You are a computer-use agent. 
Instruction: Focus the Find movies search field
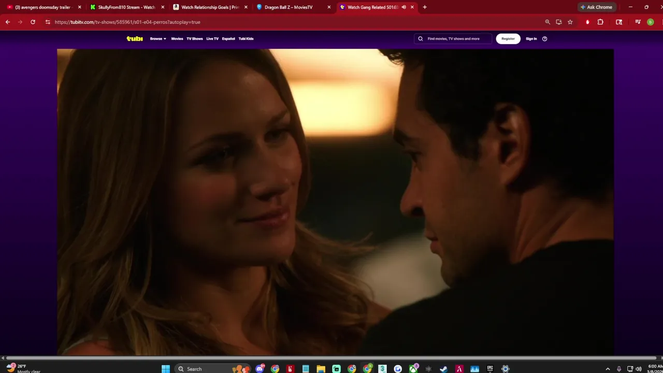coord(453,39)
